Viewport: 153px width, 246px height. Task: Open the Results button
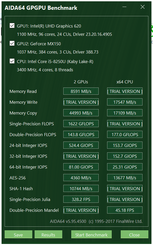[x=48, y=235]
